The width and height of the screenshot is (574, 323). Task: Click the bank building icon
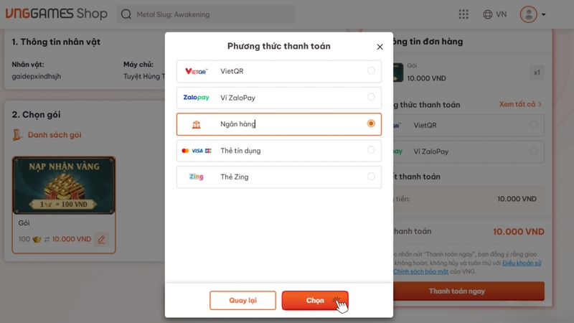pyautogui.click(x=196, y=124)
